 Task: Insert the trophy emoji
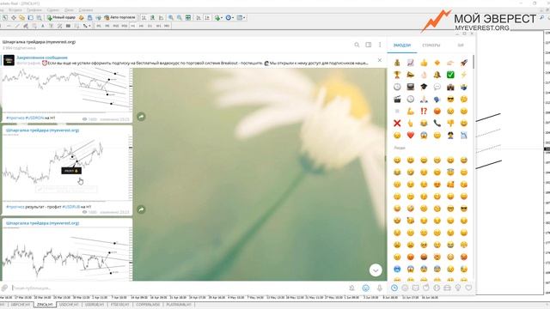tap(397, 75)
